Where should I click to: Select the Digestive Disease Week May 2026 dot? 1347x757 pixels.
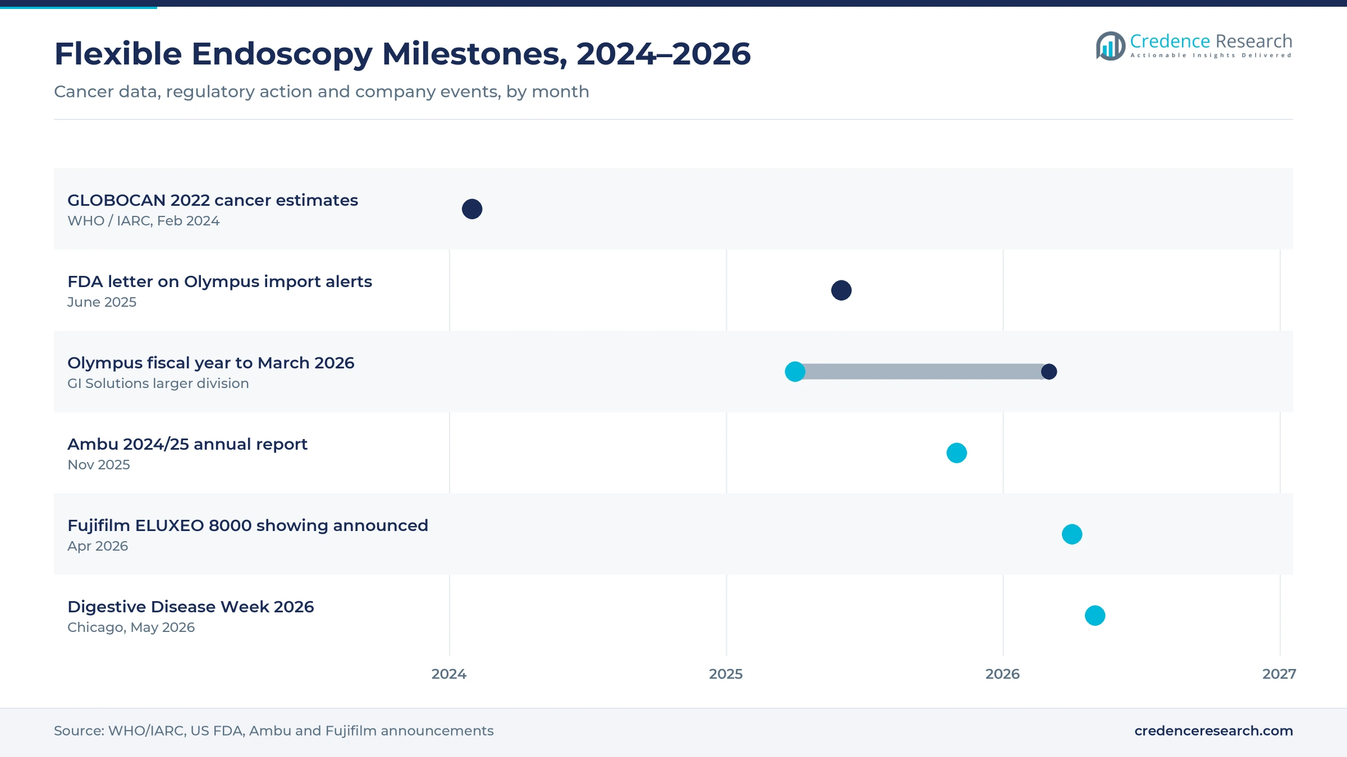1095,616
